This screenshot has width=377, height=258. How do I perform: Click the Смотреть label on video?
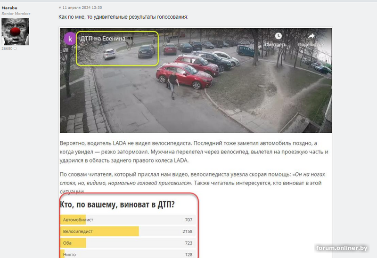(276, 45)
